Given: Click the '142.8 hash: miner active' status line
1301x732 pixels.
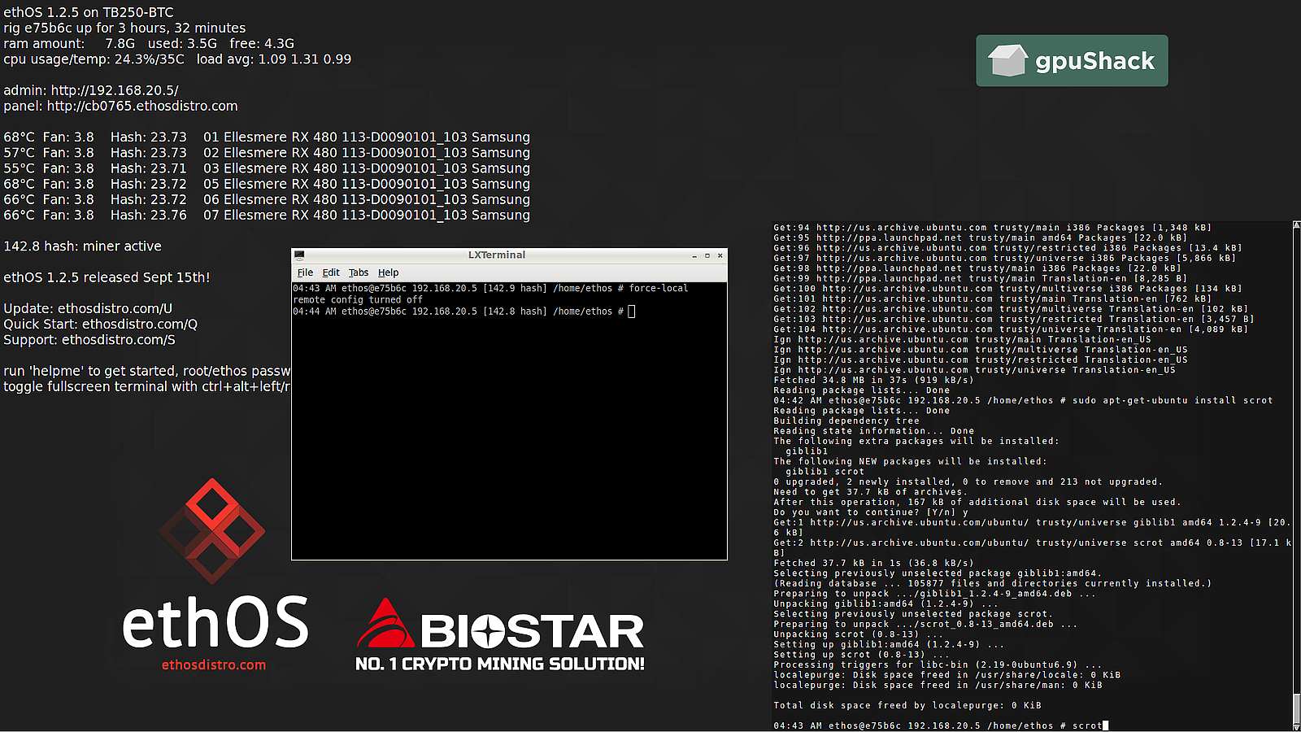Looking at the screenshot, I should (x=82, y=246).
